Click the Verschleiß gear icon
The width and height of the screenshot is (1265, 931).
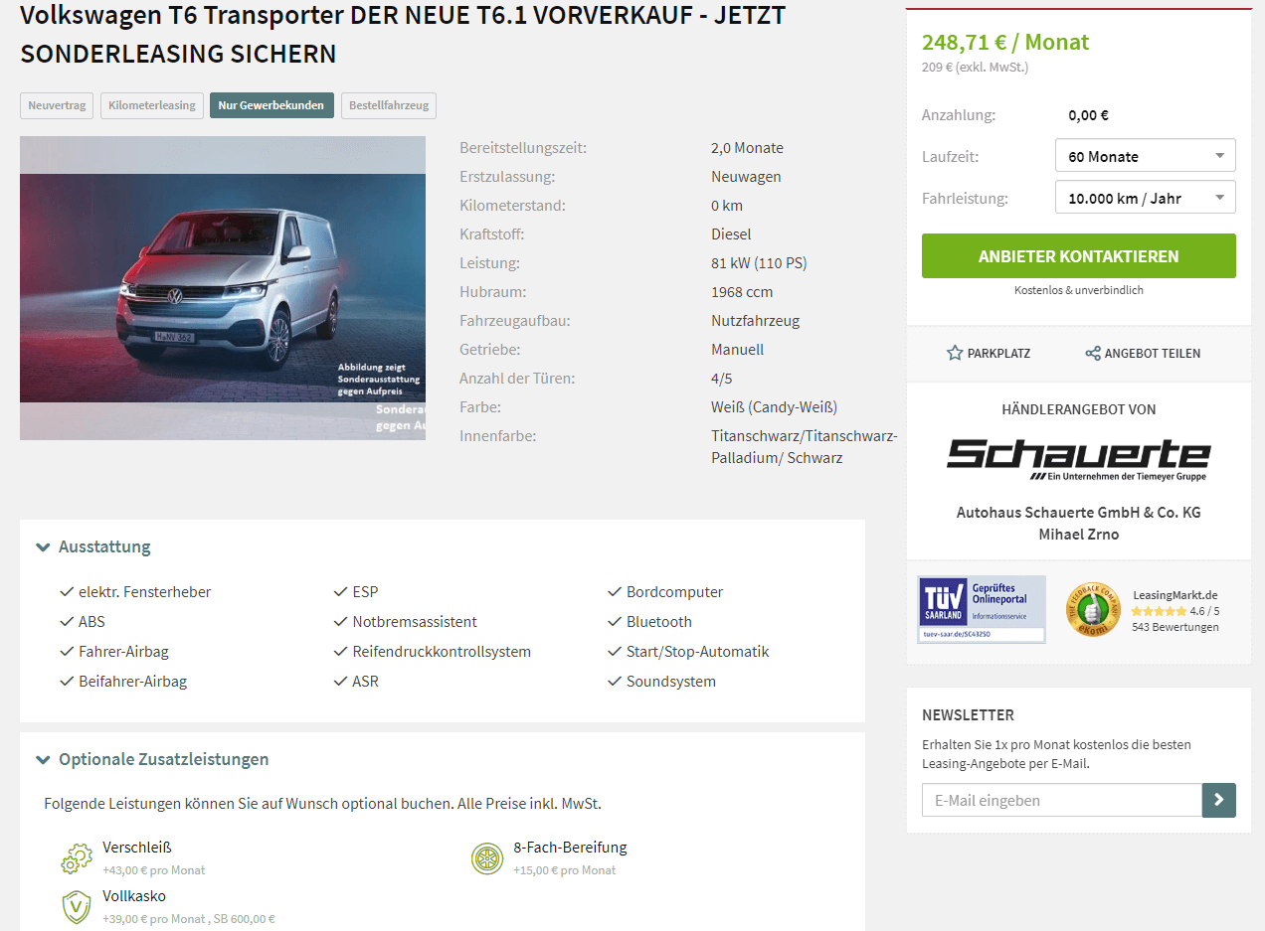(77, 858)
